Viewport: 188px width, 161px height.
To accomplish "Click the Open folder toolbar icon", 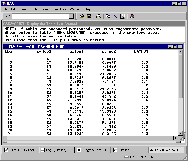I will coord(82,16).
